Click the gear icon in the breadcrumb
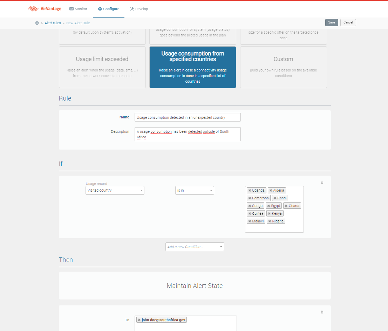This screenshot has height=331, width=388. tap(37, 23)
